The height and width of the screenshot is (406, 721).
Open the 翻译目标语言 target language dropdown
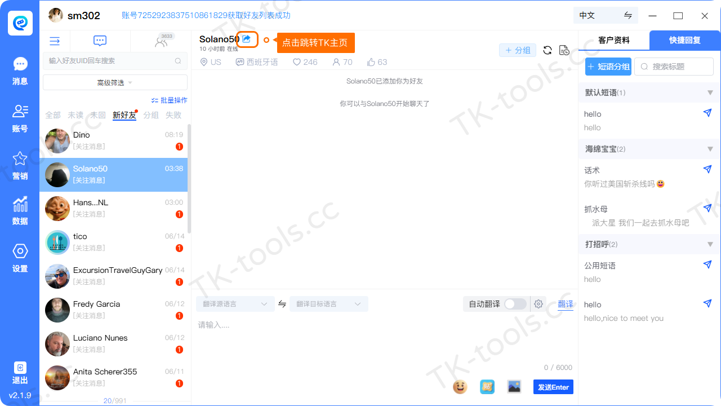pyautogui.click(x=329, y=304)
